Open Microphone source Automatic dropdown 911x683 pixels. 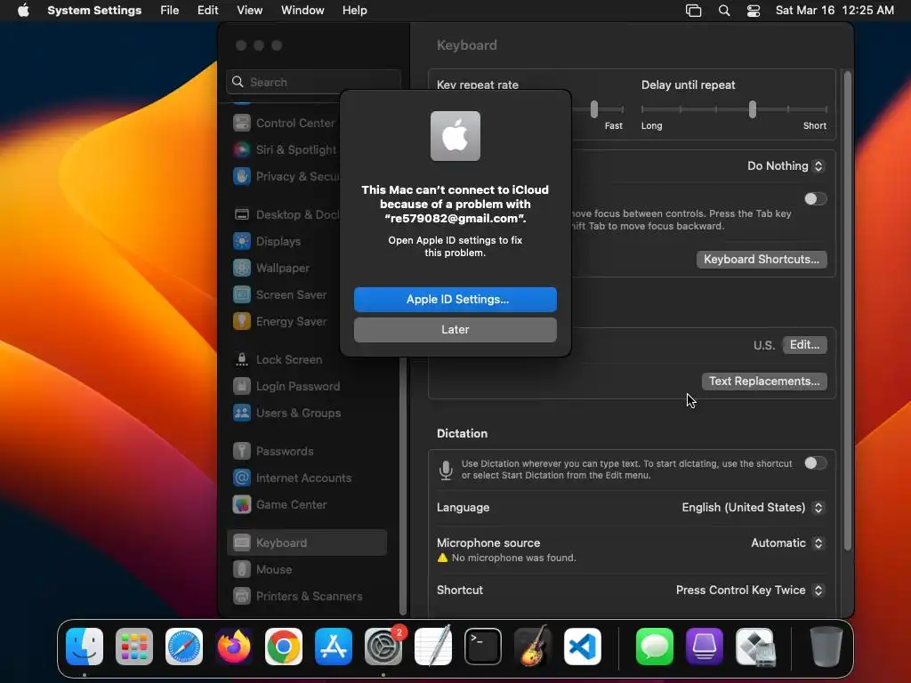[787, 543]
